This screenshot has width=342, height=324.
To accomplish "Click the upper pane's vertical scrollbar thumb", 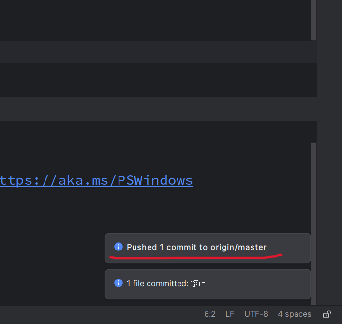I will (x=313, y=19).
